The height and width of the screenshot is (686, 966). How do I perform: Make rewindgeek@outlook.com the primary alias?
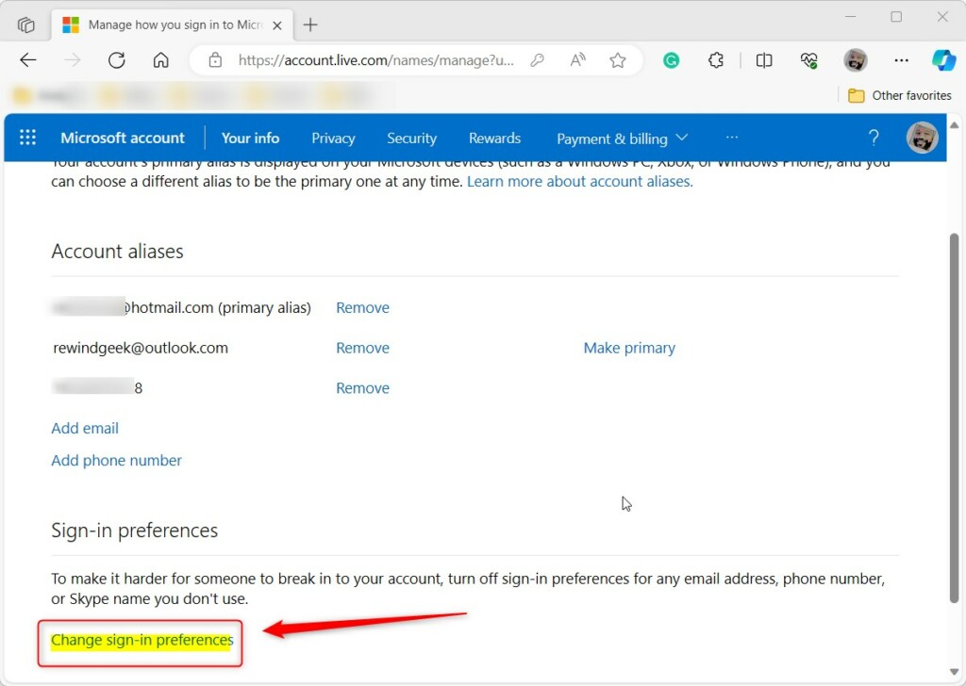click(629, 348)
